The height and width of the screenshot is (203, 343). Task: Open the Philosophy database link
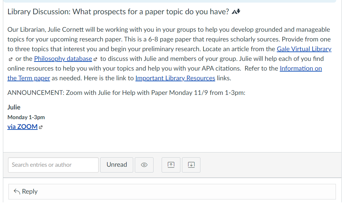pos(63,59)
